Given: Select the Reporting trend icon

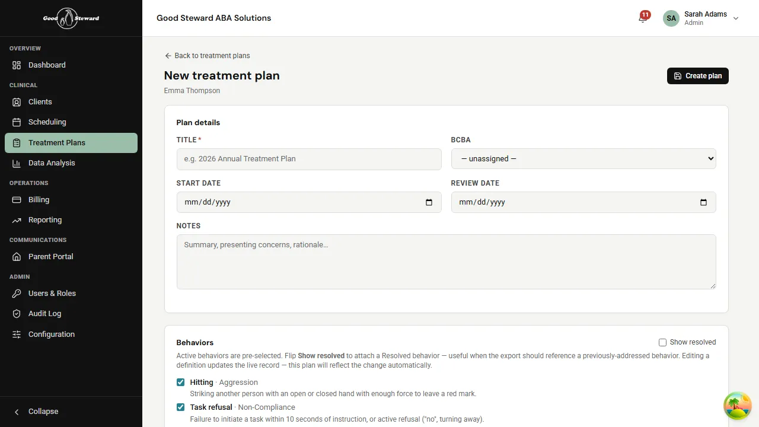Looking at the screenshot, I should click(x=16, y=219).
